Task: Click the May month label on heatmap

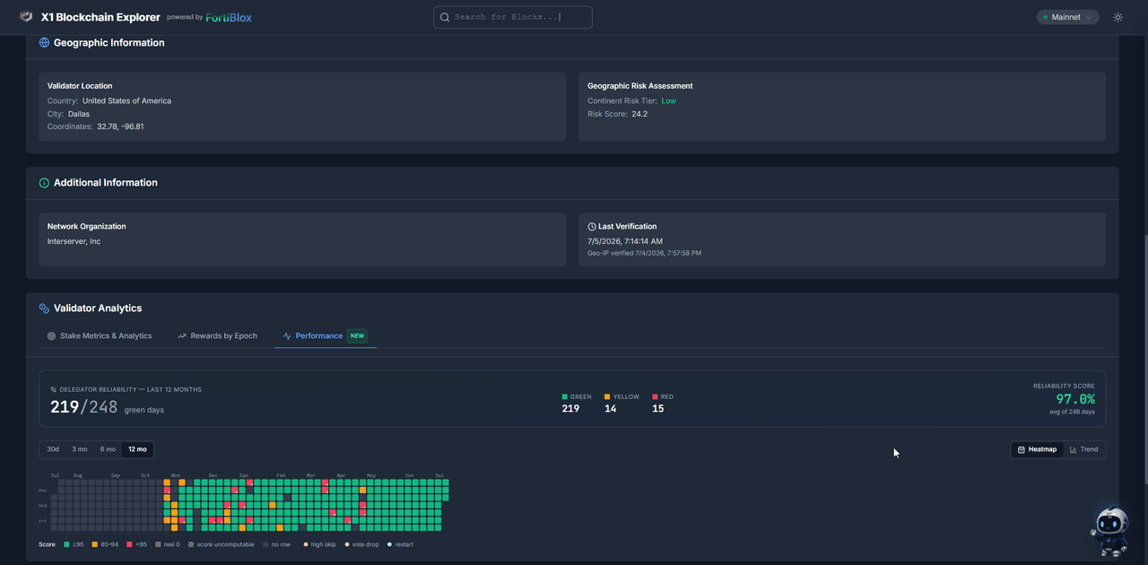Action: [371, 475]
